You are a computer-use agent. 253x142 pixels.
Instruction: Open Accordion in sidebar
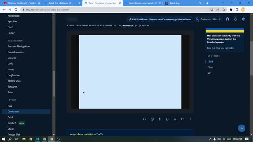(x=13, y=16)
